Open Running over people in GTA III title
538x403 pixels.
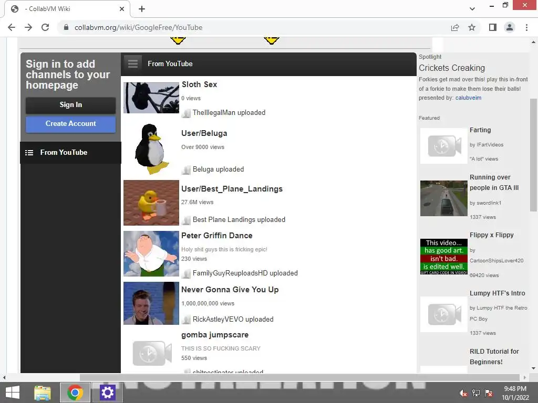coord(494,182)
